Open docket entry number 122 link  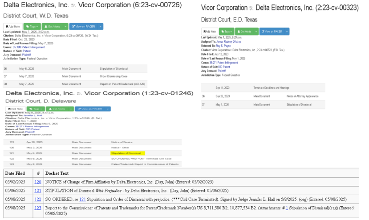pos(38,199)
